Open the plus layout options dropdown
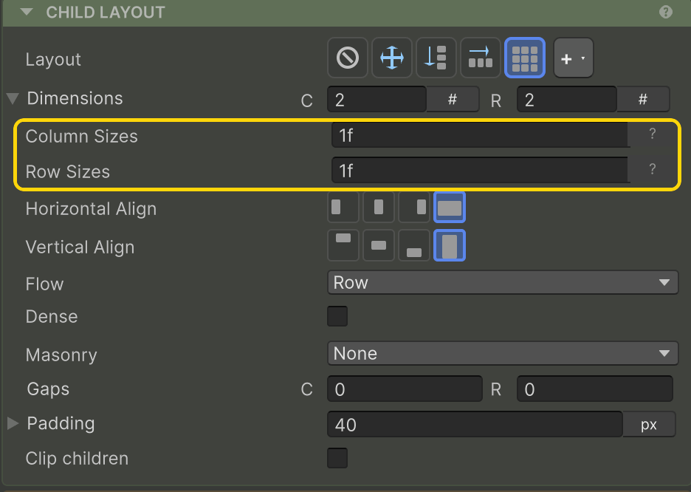Screen dimensions: 691x492 tap(574, 58)
